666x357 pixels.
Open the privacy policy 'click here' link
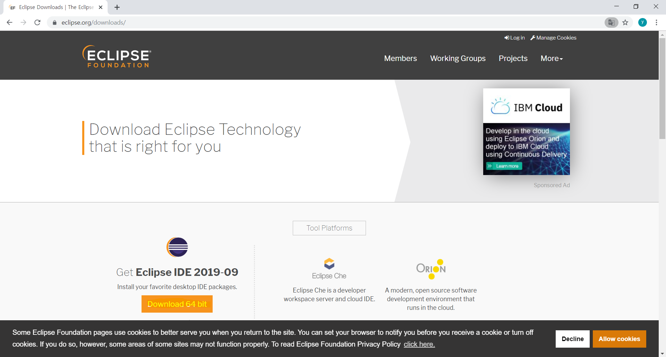[x=419, y=344]
